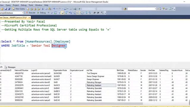The height and width of the screenshot is (107, 190).
Task: Specify values for template parameters icon
Action: (102, 13)
